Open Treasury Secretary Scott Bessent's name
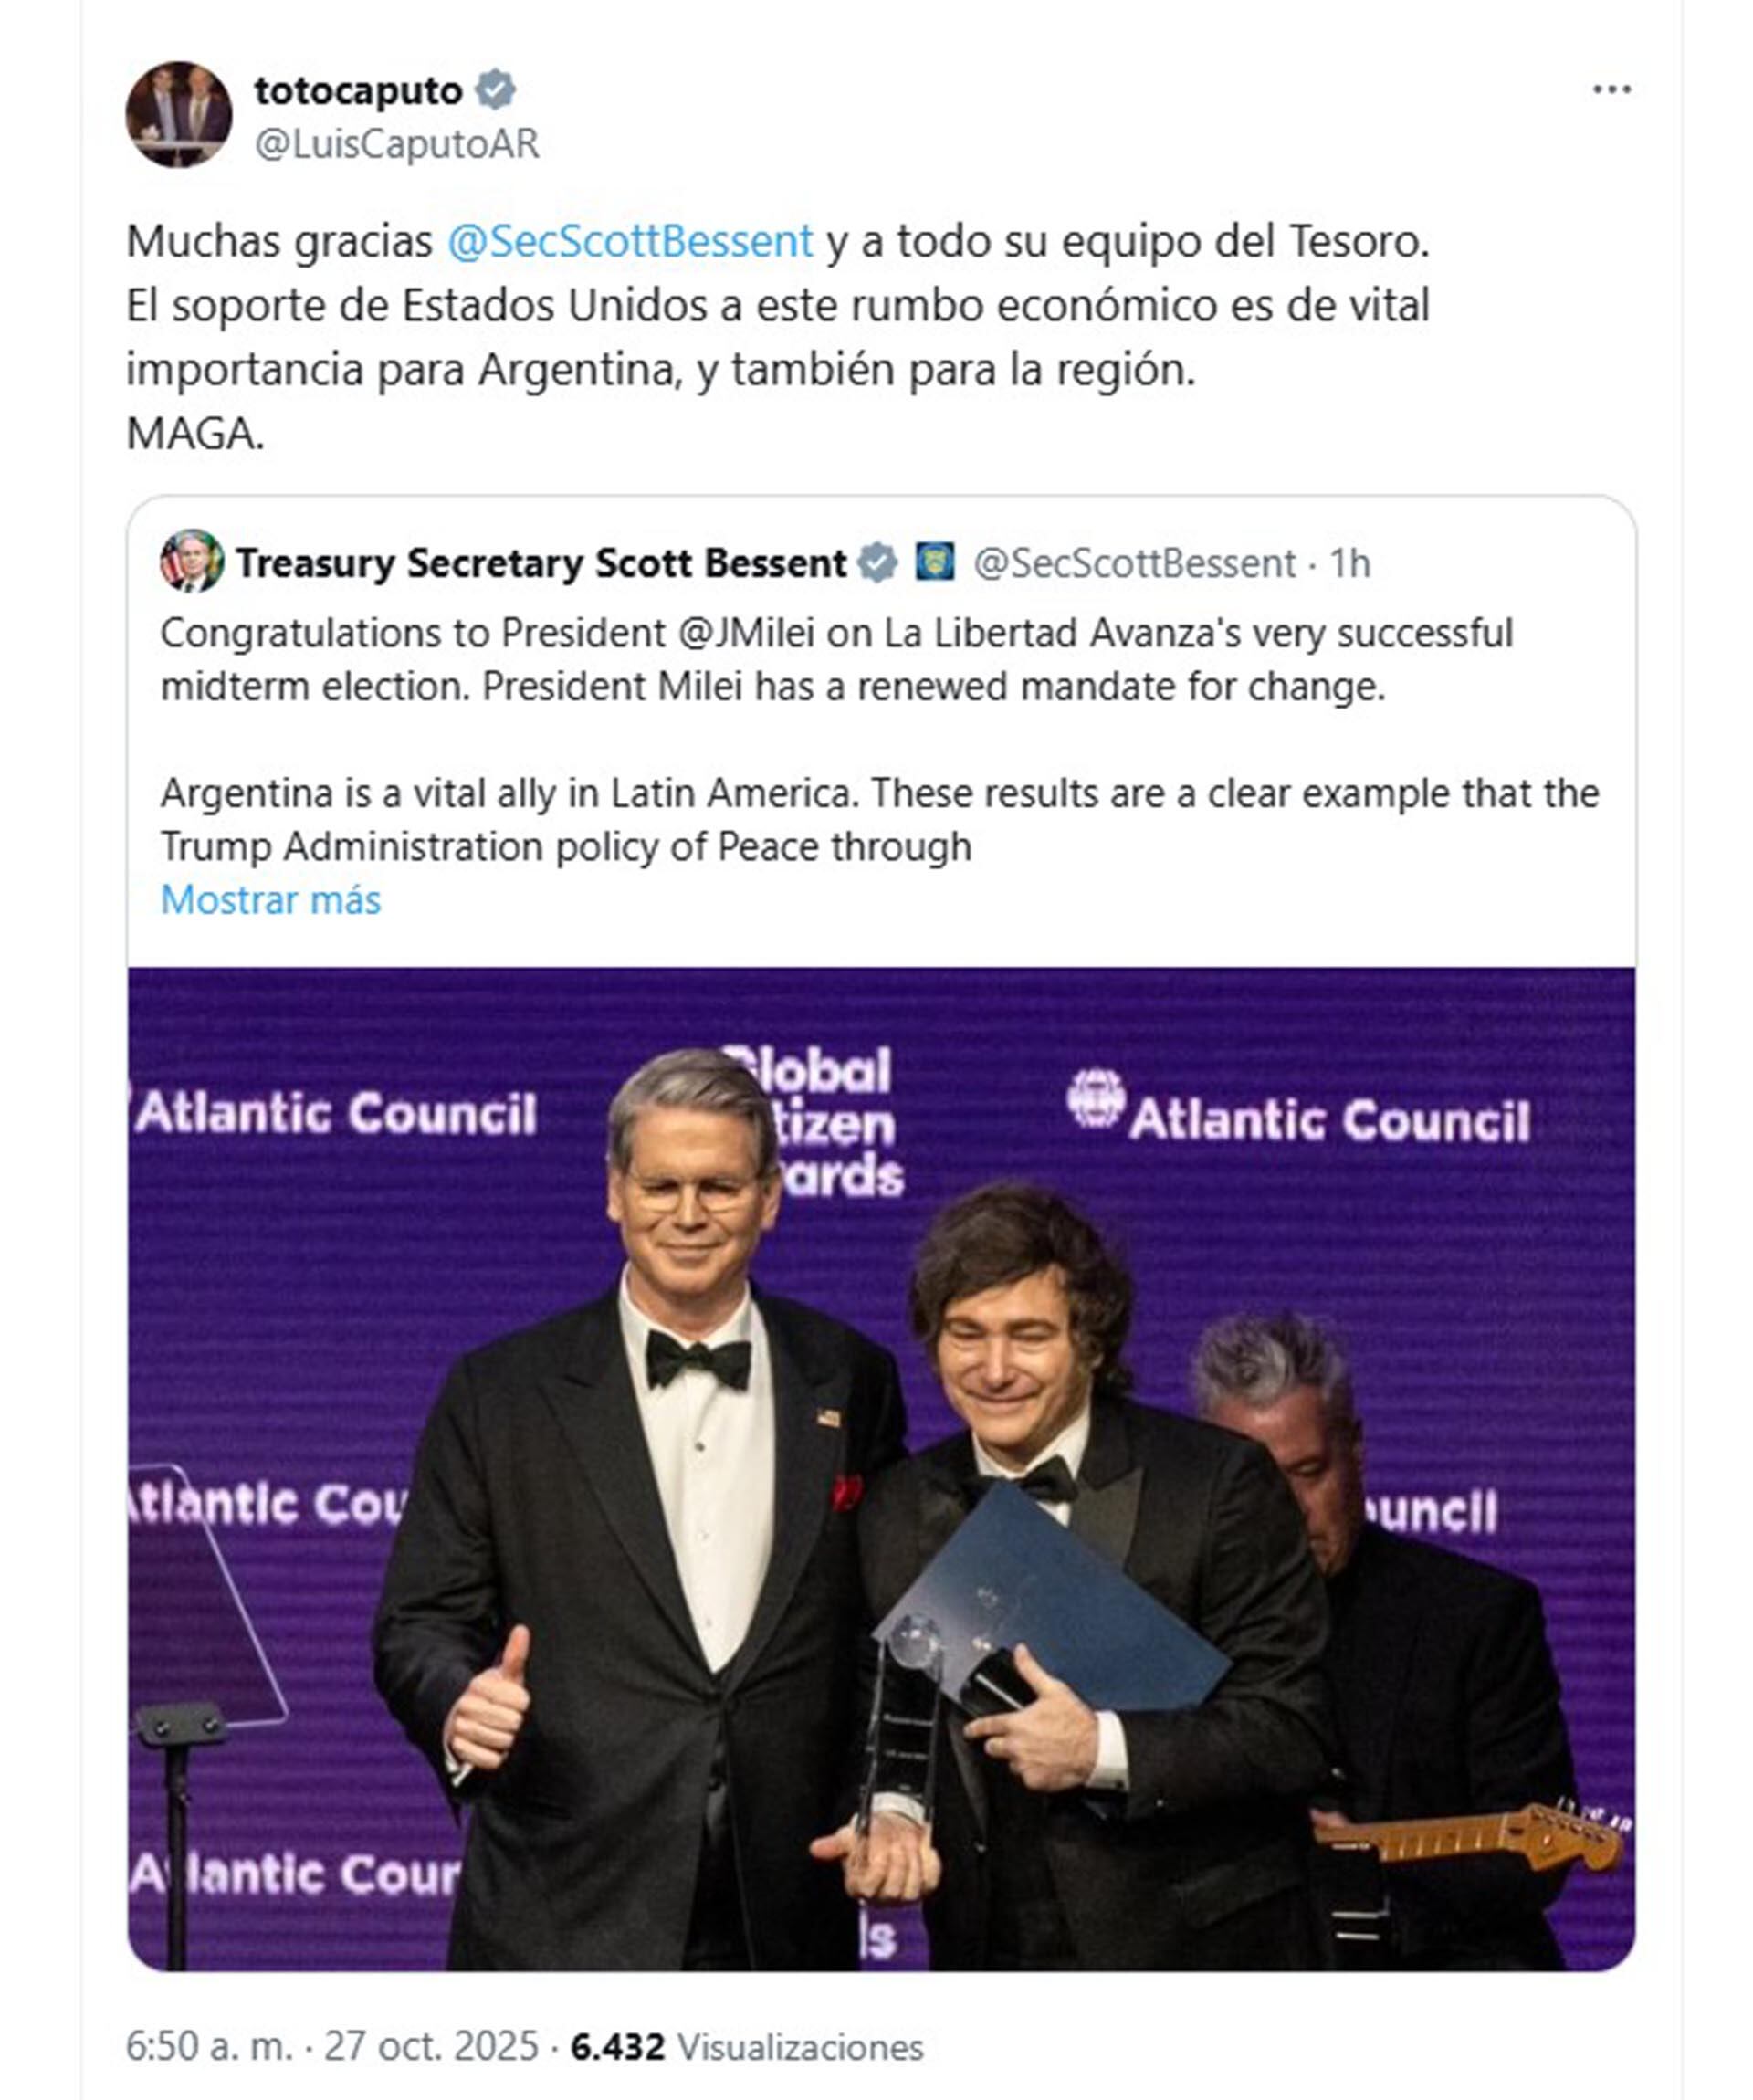The image size is (1753, 2100). click(x=541, y=563)
